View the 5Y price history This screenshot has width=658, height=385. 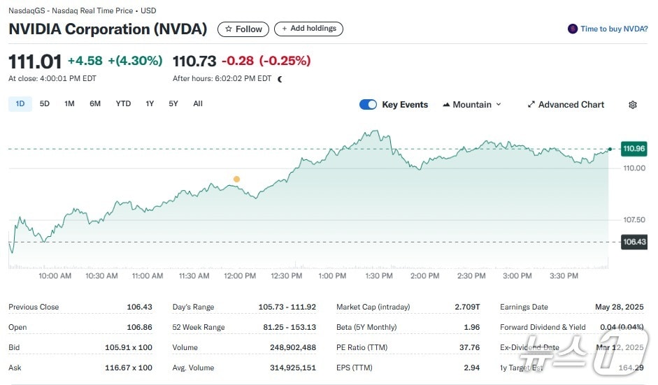(173, 104)
